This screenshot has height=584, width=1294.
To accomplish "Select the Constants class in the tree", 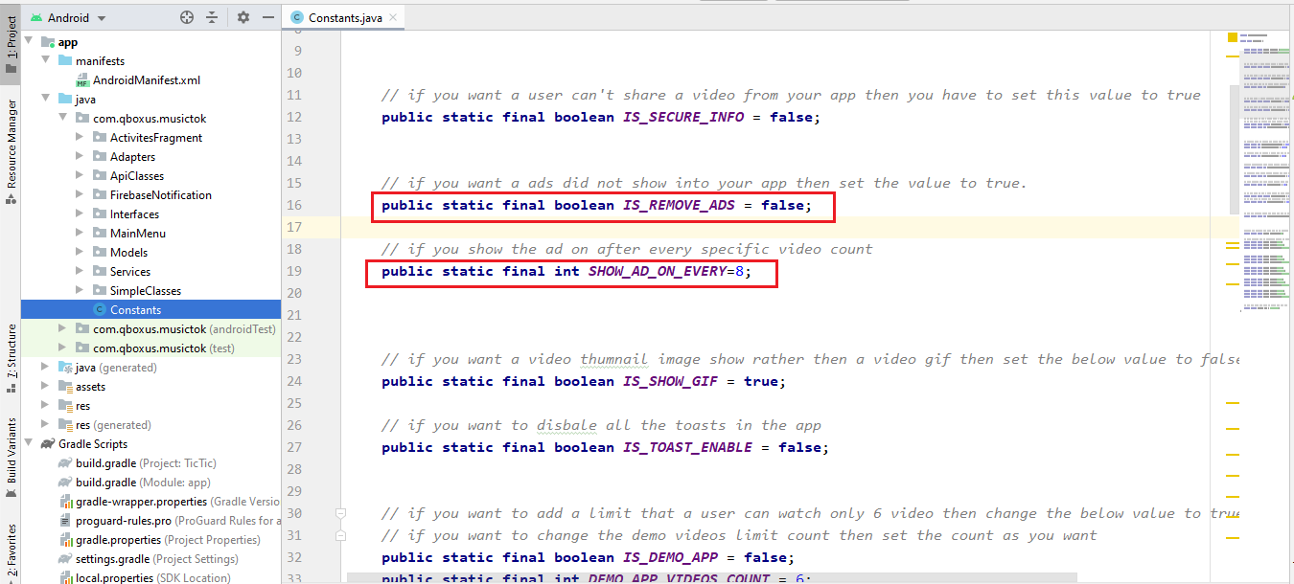I will [134, 310].
